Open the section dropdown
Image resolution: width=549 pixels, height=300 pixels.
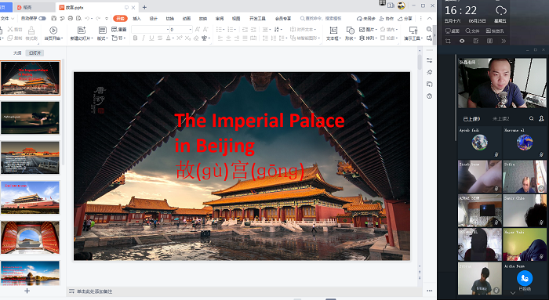click(118, 38)
